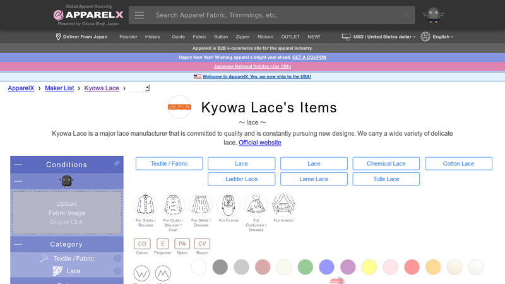Screen dimensions: 505x284
Task: Toggle the Textile / Fabric radio in Category
Action: tap(117, 258)
